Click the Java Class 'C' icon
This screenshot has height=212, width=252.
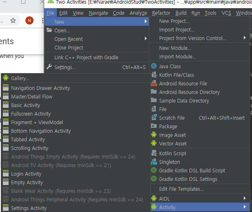(x=154, y=66)
